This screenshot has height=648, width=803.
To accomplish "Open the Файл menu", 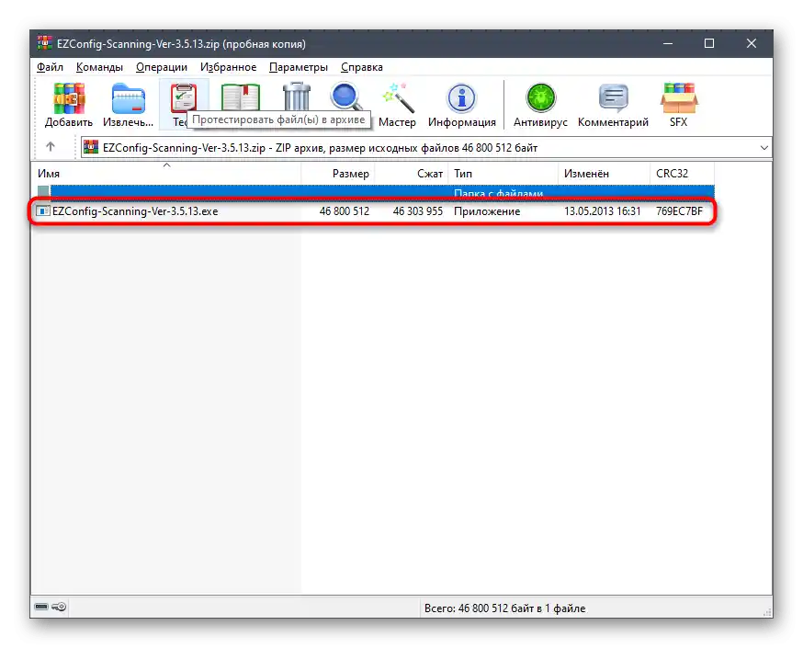I will tap(50, 67).
